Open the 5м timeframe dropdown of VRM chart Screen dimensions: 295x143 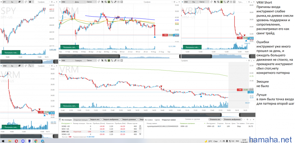click(x=14, y=66)
